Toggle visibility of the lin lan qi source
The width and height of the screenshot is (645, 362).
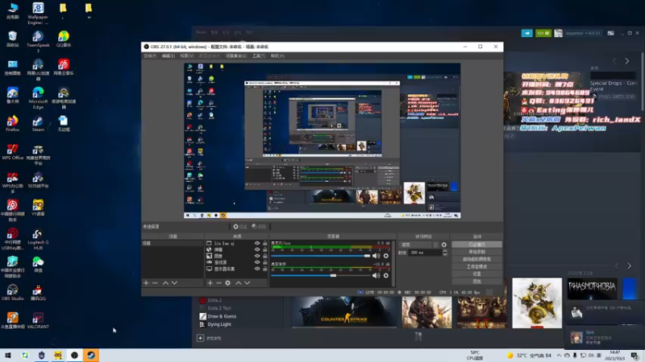(x=257, y=244)
